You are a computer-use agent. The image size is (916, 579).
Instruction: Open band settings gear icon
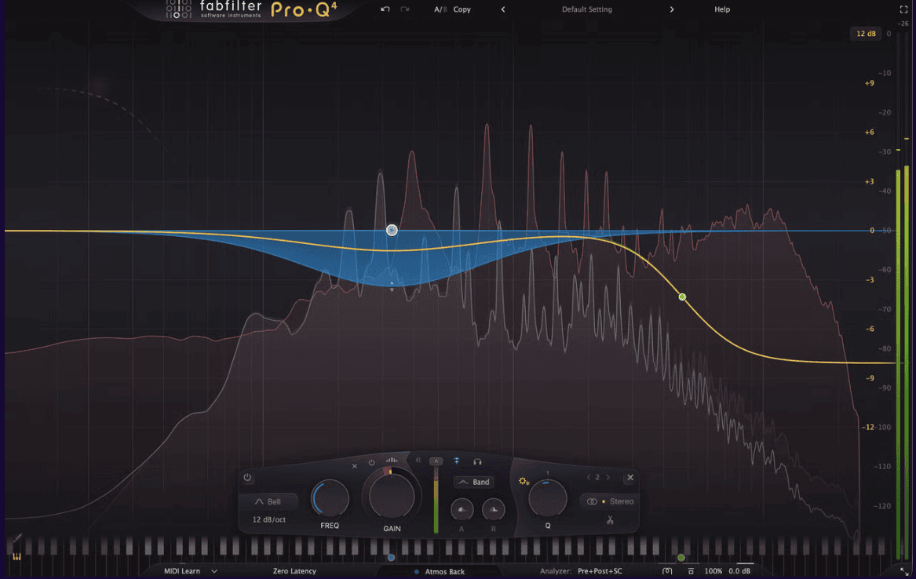pos(524,482)
